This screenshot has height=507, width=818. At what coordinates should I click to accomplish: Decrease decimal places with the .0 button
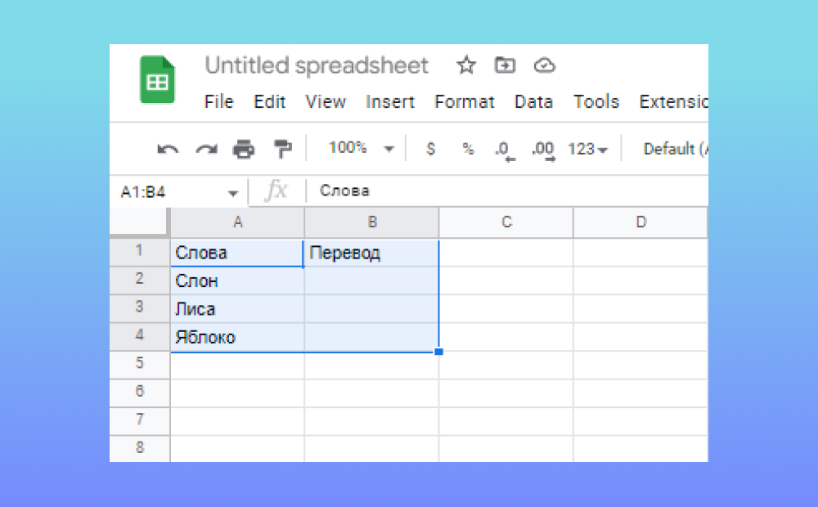click(x=505, y=150)
